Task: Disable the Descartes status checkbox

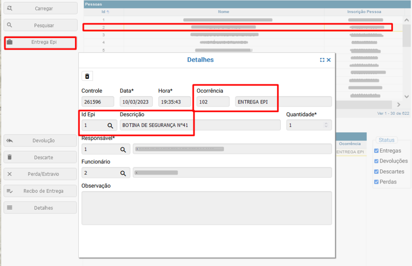Action: (376, 171)
